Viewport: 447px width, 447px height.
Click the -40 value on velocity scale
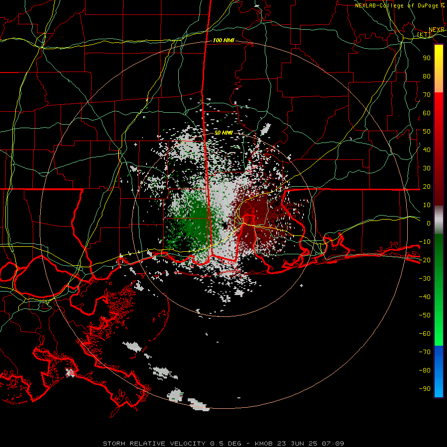pyautogui.click(x=425, y=297)
